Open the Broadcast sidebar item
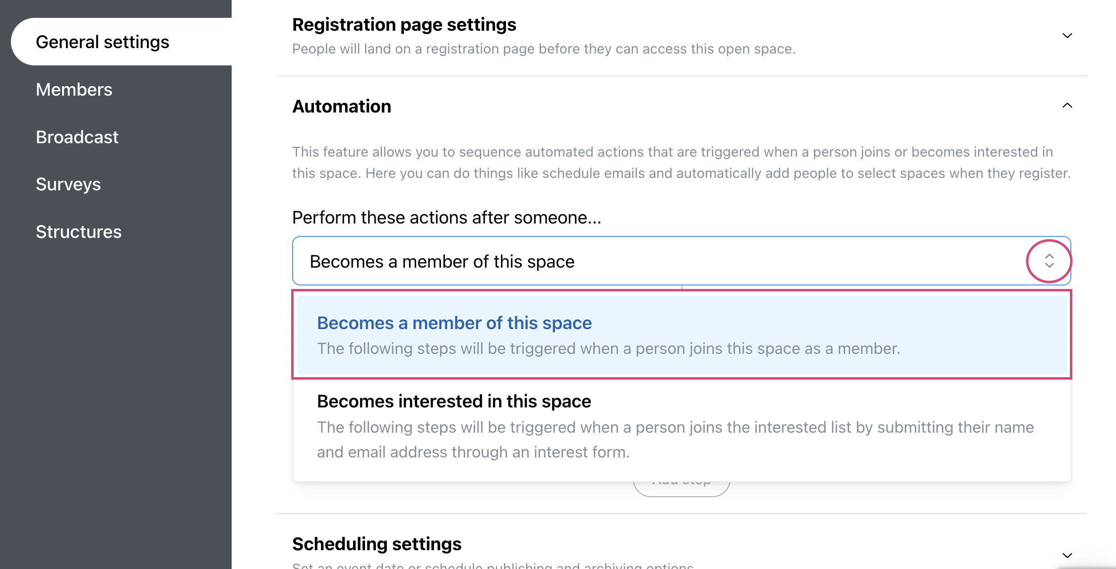 (x=77, y=137)
